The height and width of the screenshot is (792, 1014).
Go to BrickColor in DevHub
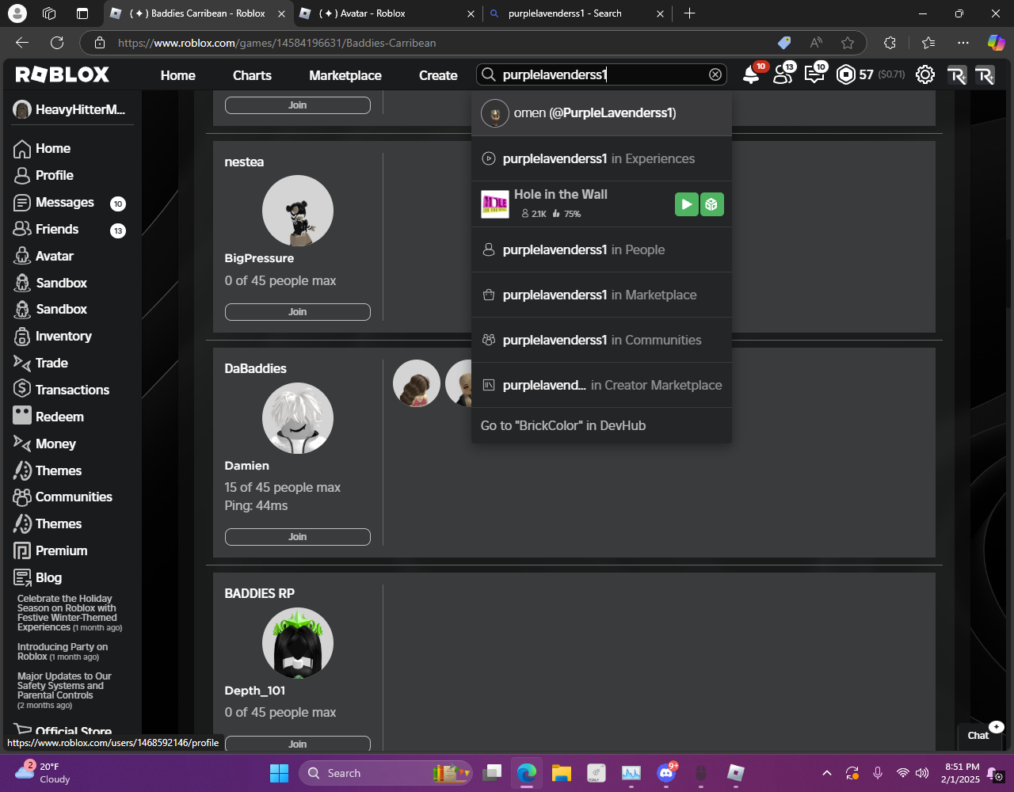[x=601, y=425]
